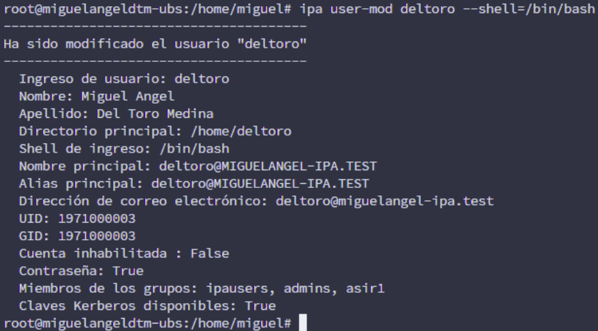
Task: Click the "Nombre principal" Kerberos principal line
Action: (198, 166)
